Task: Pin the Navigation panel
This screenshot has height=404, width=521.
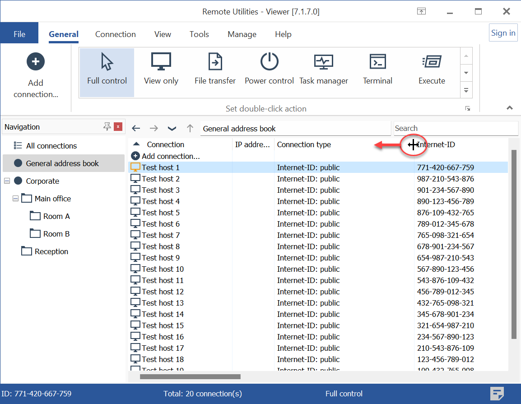Action: tap(107, 127)
